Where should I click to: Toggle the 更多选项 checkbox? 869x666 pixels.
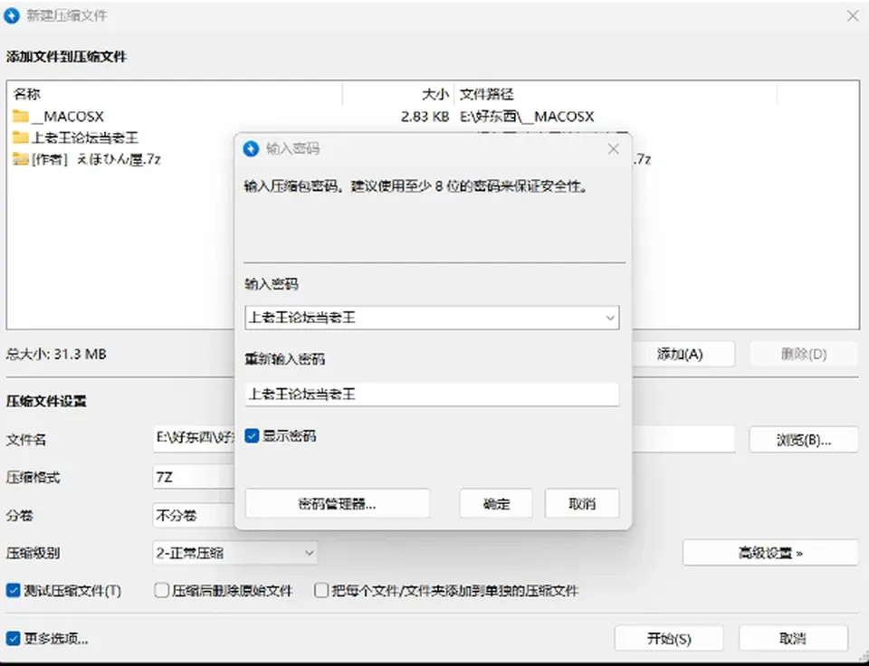[14, 639]
